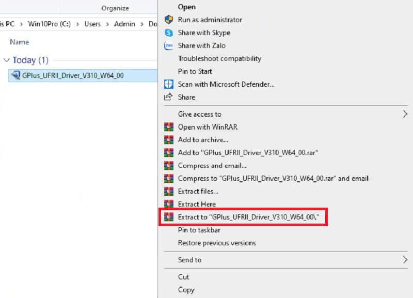
Task: Click the Win10Pro (C:) breadcrumb
Action: (x=50, y=24)
